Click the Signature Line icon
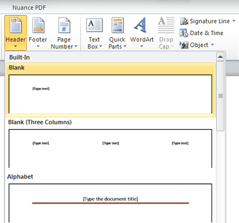Viewport: 239px width, 223px height. 184,21
